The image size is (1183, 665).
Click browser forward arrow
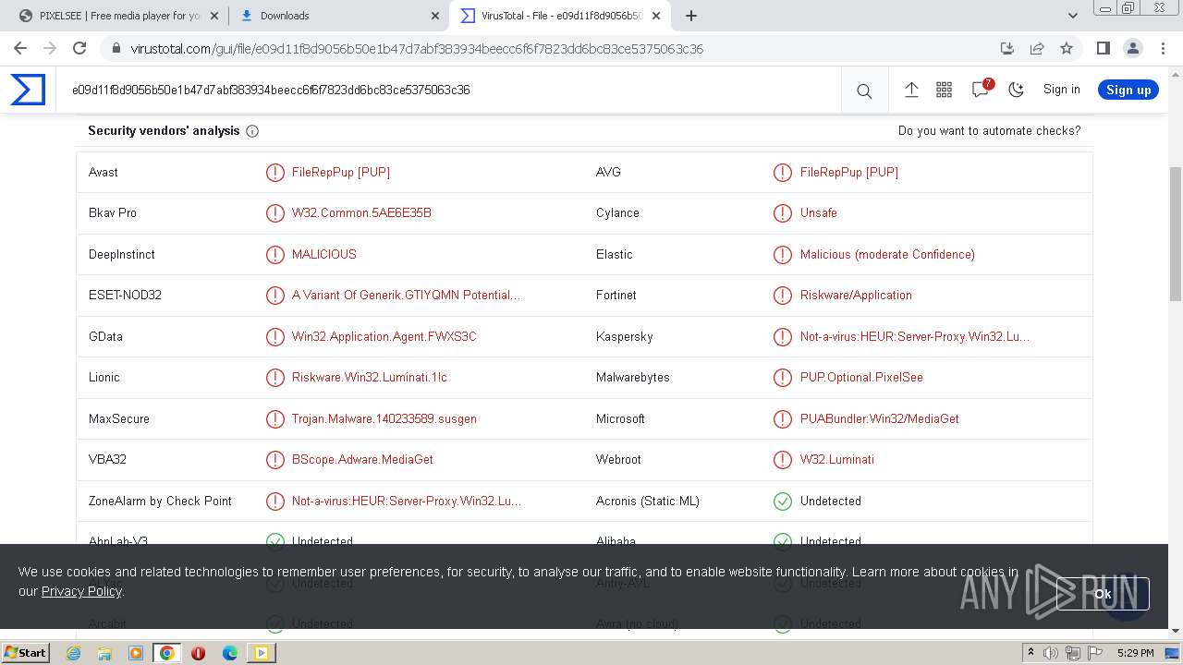[50, 48]
